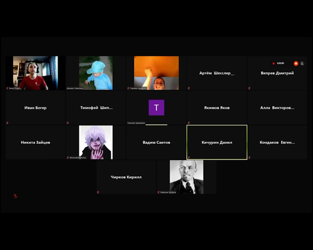Click muted mic icon in Тимофей Шип... tile
The image size is (313, 250).
coord(68,123)
